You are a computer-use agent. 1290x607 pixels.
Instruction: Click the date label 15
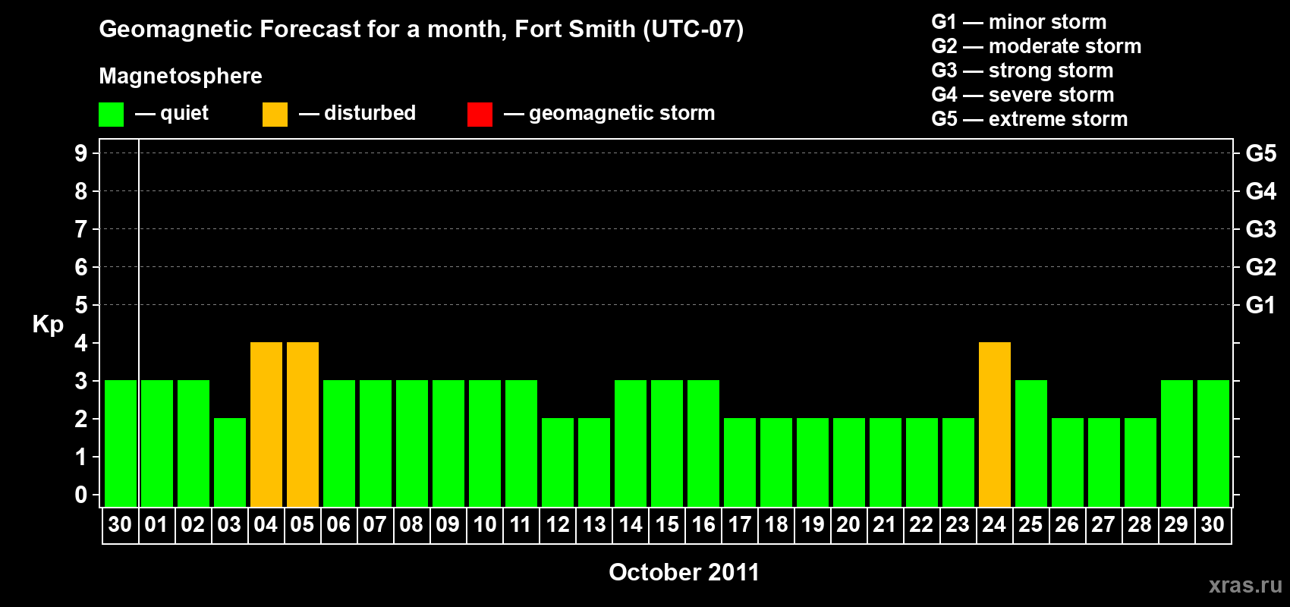666,524
